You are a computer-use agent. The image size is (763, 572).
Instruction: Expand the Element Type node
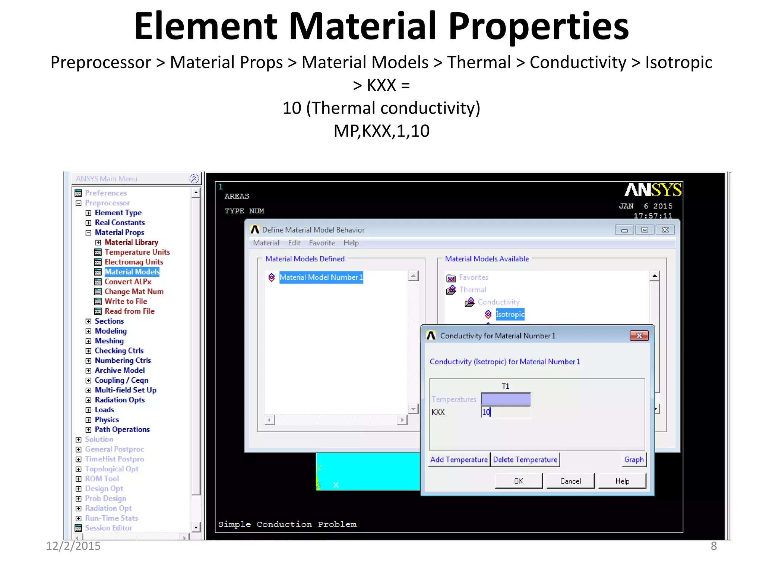tap(88, 213)
